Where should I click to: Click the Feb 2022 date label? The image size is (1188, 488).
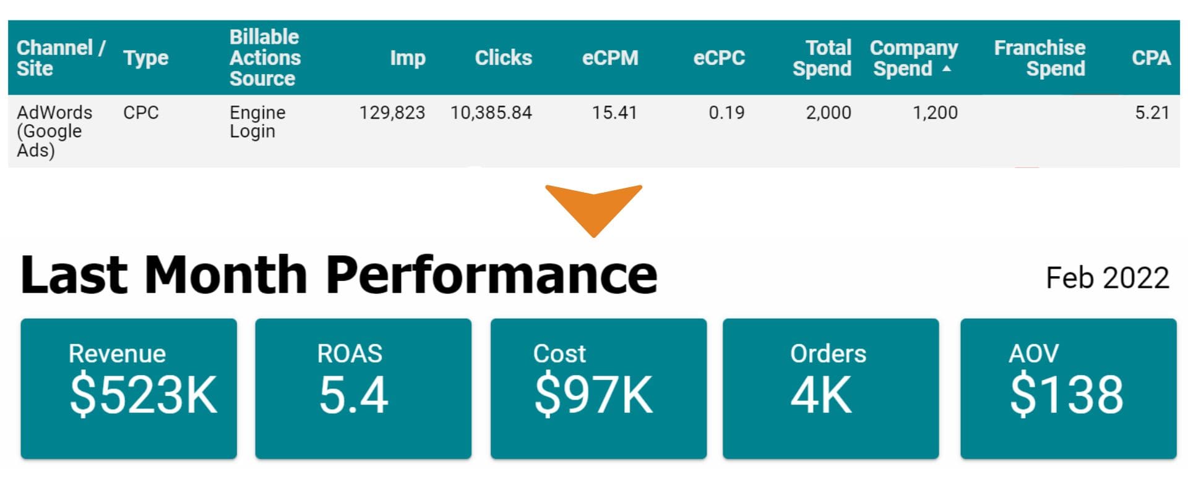[1107, 278]
